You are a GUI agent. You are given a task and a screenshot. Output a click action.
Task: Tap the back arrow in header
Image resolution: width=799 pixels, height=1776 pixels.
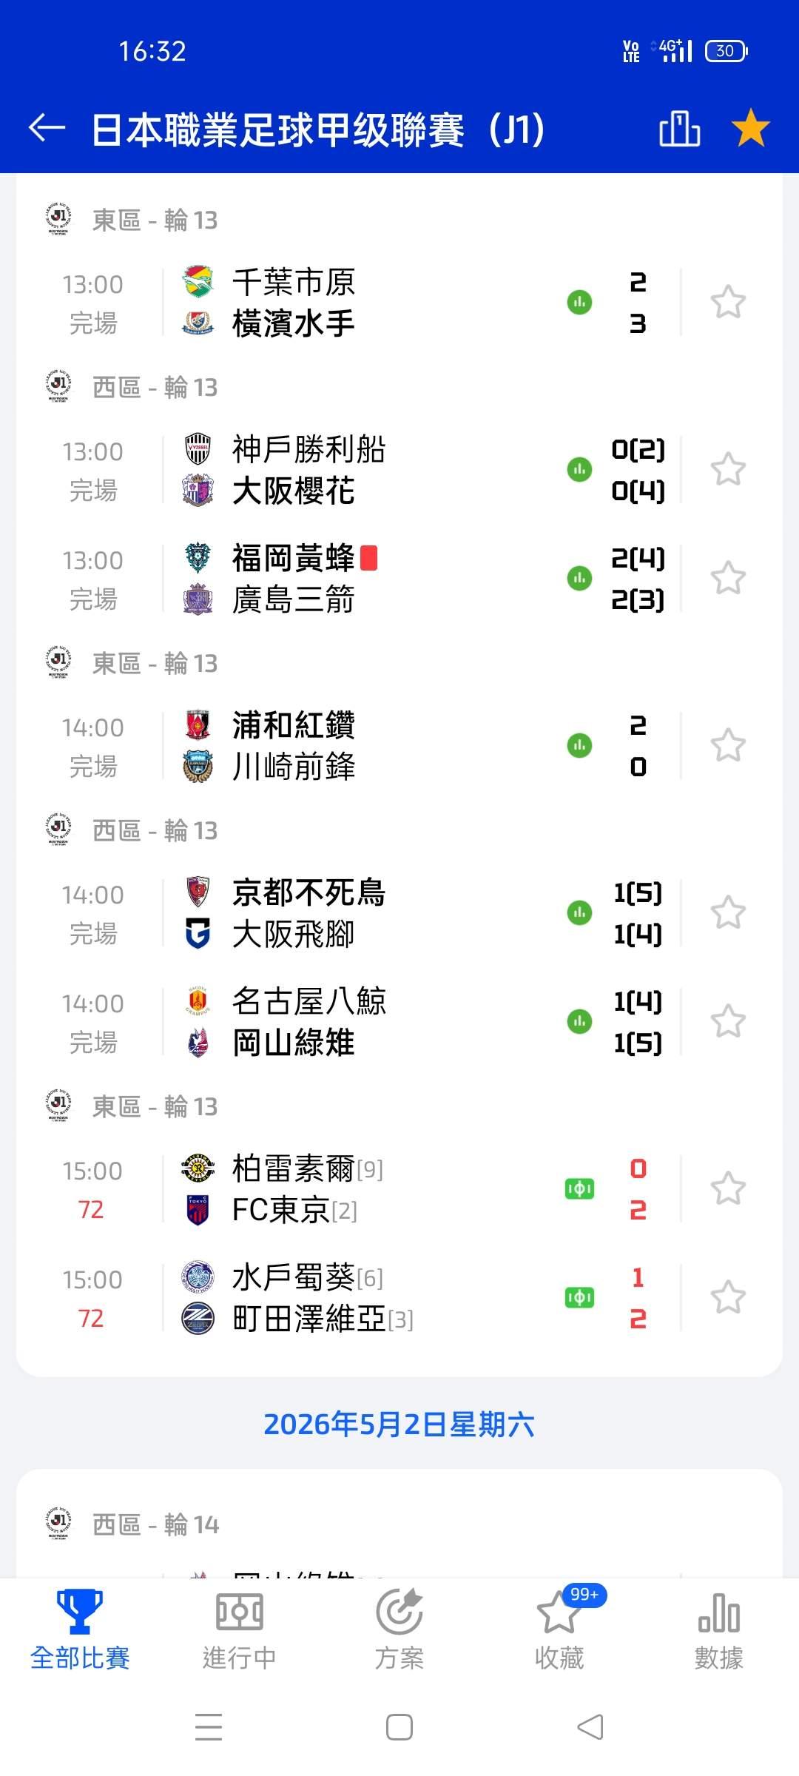[47, 129]
